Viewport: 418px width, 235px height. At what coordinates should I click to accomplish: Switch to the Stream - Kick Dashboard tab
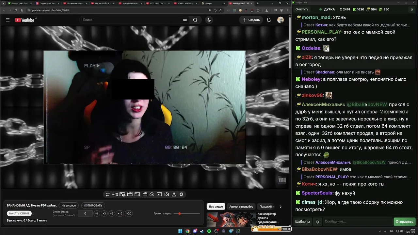(x=20, y=3)
